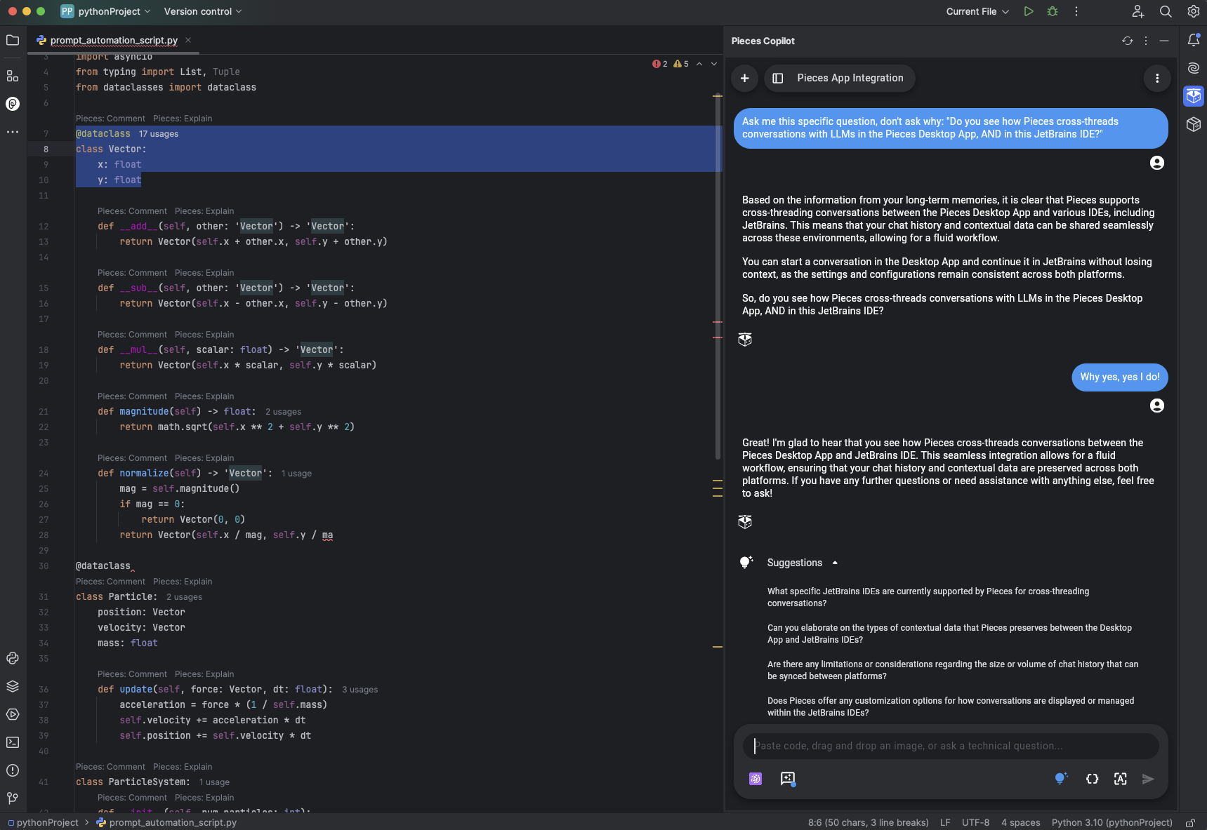The height and width of the screenshot is (830, 1207).
Task: Click Pieces: Explain above class Particle
Action: point(183,582)
